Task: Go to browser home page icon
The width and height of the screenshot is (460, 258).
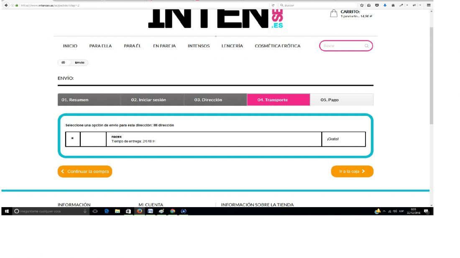Action: pos(393,5)
